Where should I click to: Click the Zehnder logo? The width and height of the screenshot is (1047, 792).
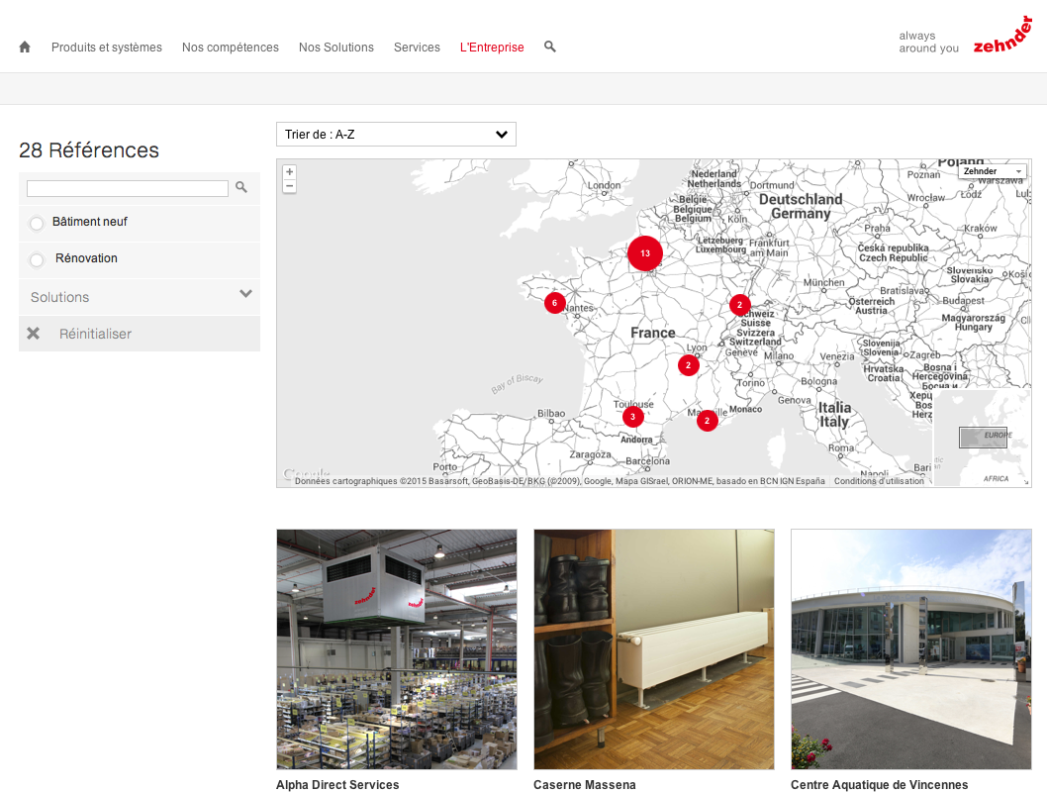click(x=1002, y=35)
